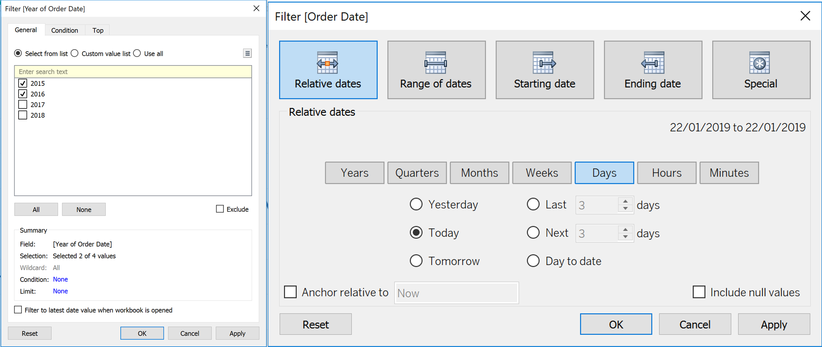Choose the Weeks period button

[542, 173]
